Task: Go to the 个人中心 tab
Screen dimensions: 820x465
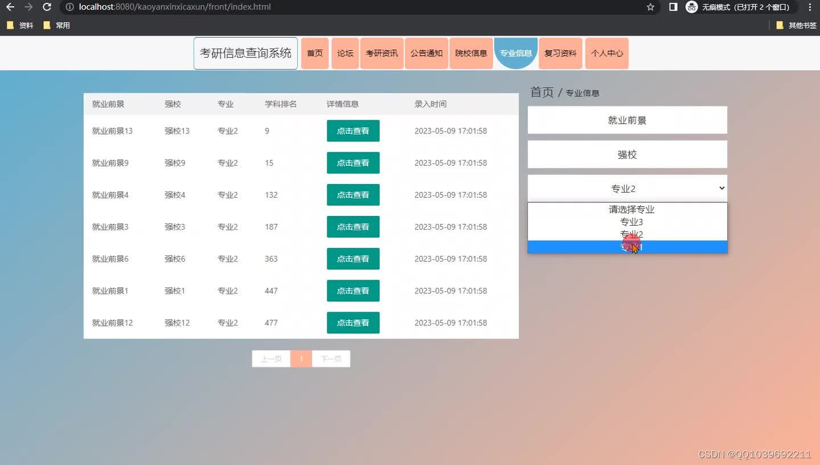Action: pyautogui.click(x=607, y=53)
